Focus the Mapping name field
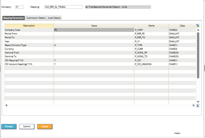Image resolution: width=205 pixels, height=138 pixels. (x=63, y=7)
